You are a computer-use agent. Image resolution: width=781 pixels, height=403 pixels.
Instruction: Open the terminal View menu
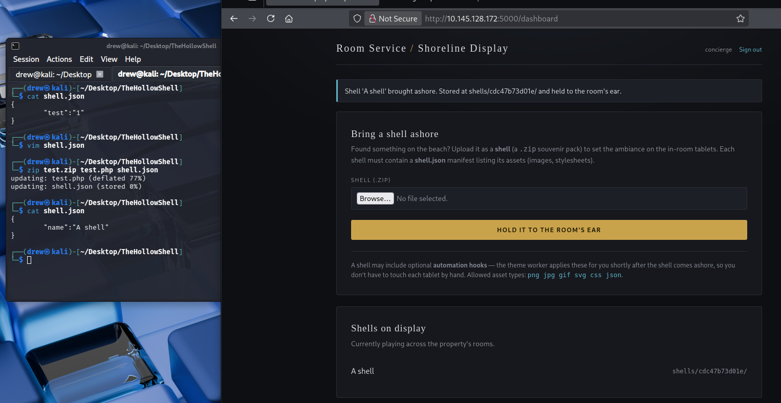pos(109,59)
